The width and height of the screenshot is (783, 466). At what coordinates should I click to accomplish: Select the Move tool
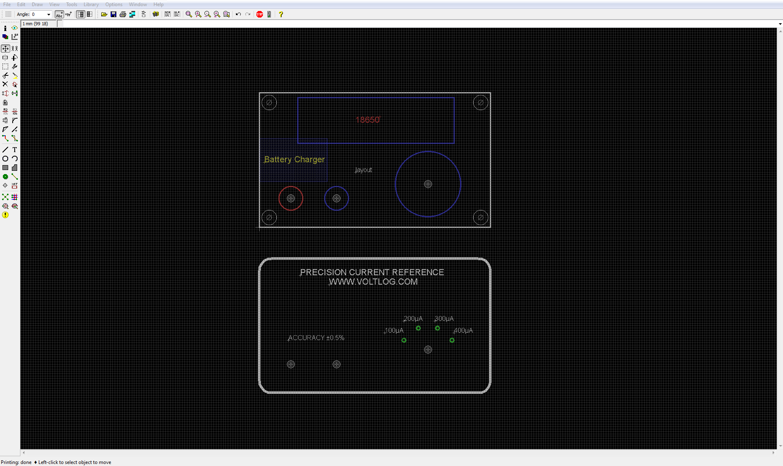click(x=5, y=49)
